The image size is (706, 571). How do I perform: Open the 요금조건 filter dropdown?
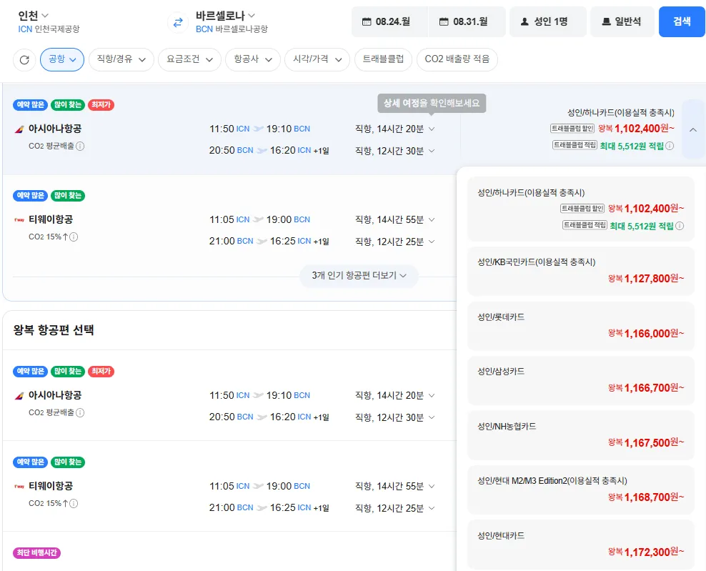[189, 59]
